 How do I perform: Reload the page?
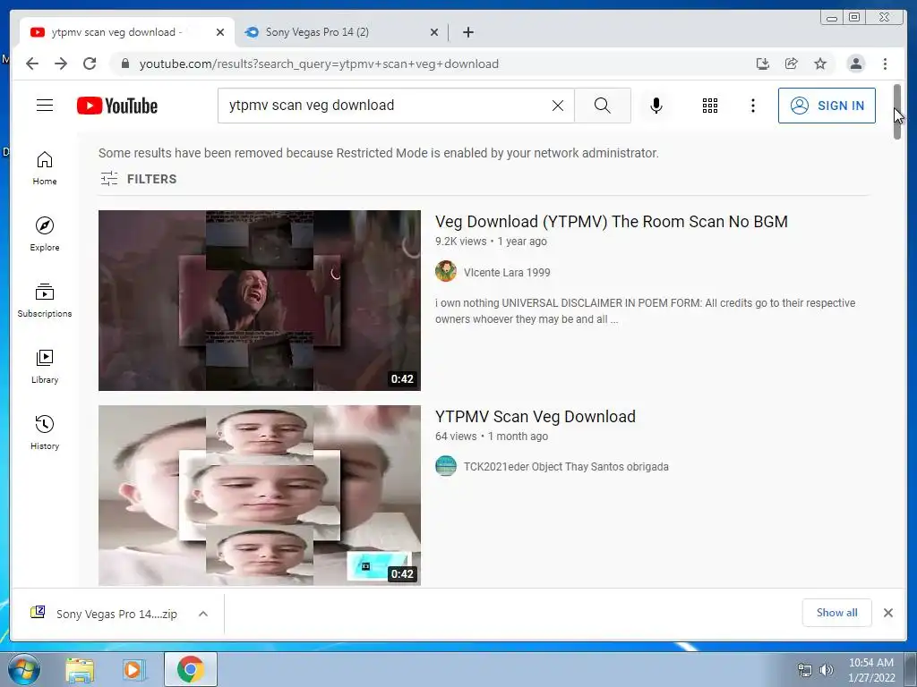point(90,64)
